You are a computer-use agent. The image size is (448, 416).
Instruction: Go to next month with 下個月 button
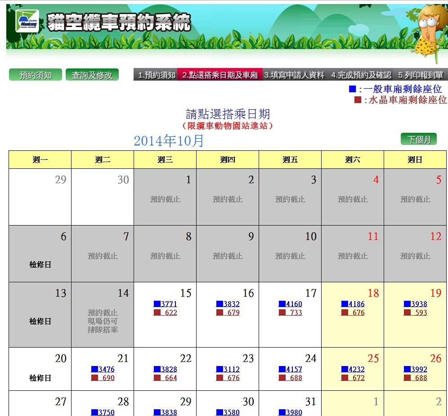click(x=419, y=139)
